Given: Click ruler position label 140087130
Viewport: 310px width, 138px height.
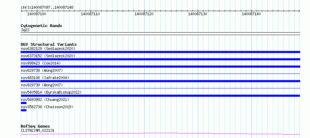Looking at the screenshot, I should point(197,14).
